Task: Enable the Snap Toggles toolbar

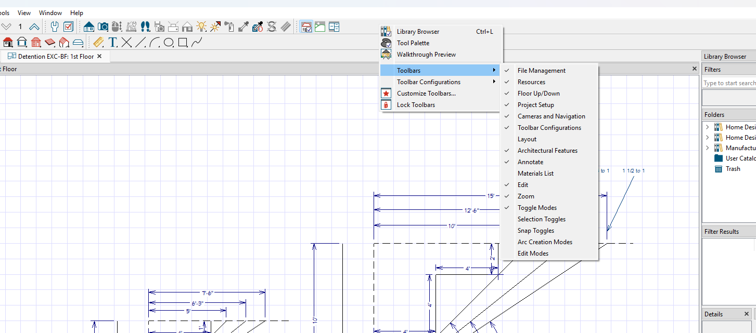Action: click(x=535, y=231)
